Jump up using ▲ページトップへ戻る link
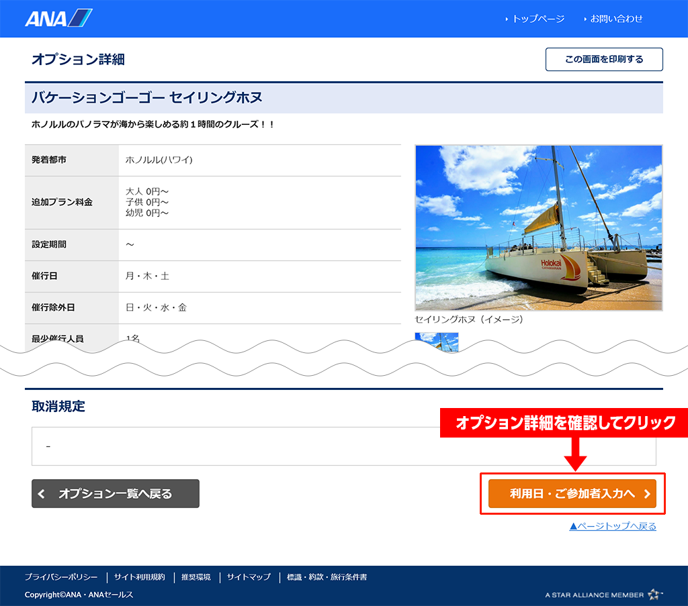Screen dimensions: 688x606 coord(613,526)
